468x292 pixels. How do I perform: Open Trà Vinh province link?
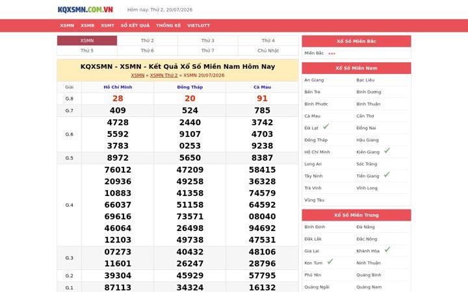[313, 188]
